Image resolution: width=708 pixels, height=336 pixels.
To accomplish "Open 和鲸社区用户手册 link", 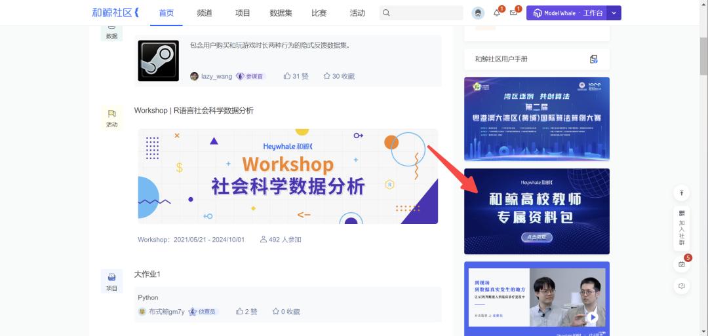I will 501,59.
